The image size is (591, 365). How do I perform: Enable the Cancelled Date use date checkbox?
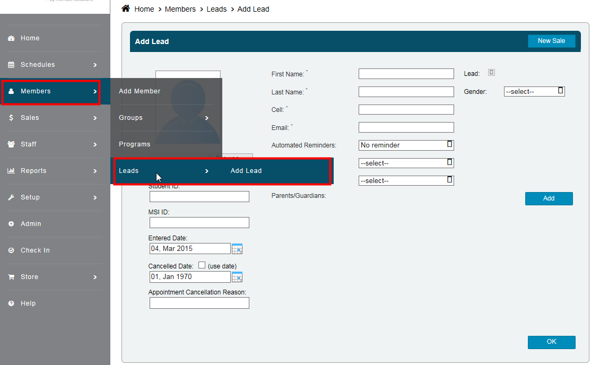click(x=202, y=265)
